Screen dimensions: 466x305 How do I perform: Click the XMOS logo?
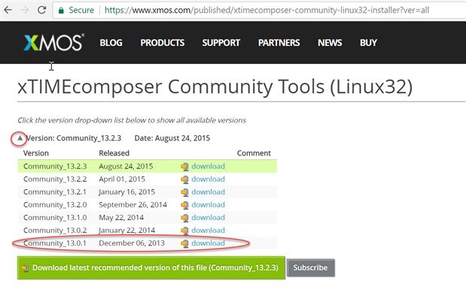[53, 42]
